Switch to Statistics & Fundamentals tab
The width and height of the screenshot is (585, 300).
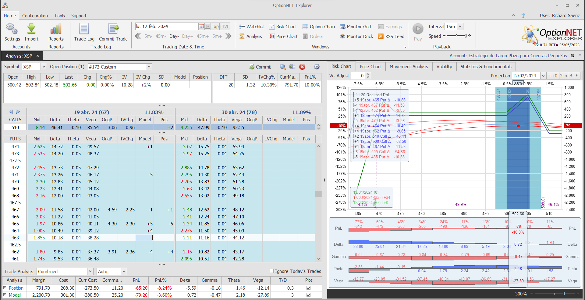486,66
